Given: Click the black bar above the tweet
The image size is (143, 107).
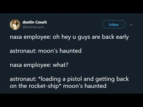Looking at the screenshot, I should tap(71, 7).
